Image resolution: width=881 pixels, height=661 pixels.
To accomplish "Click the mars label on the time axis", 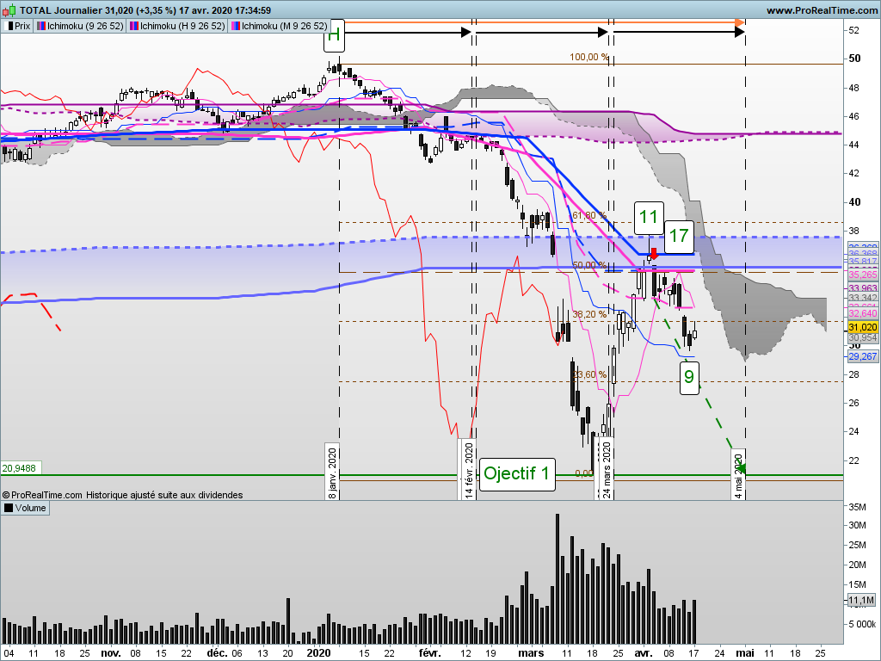I will [531, 653].
